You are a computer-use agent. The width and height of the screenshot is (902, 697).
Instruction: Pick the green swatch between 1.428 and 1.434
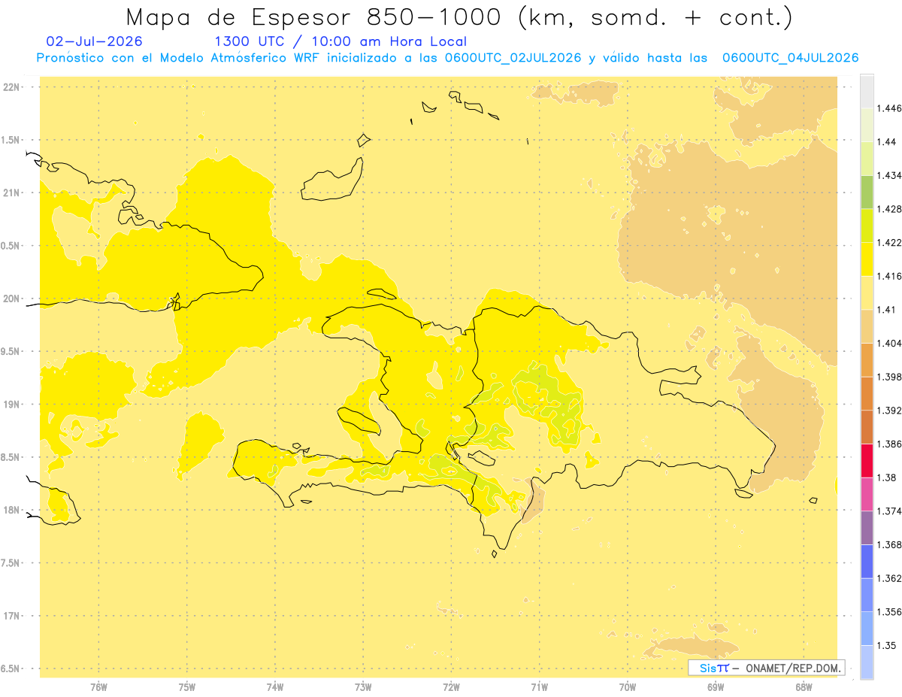[867, 192]
